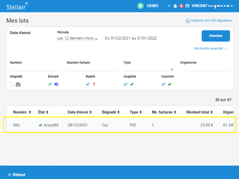Open the Période 'Les 12 derniers mois' dropdown
This screenshot has height=179, width=239.
(x=77, y=38)
